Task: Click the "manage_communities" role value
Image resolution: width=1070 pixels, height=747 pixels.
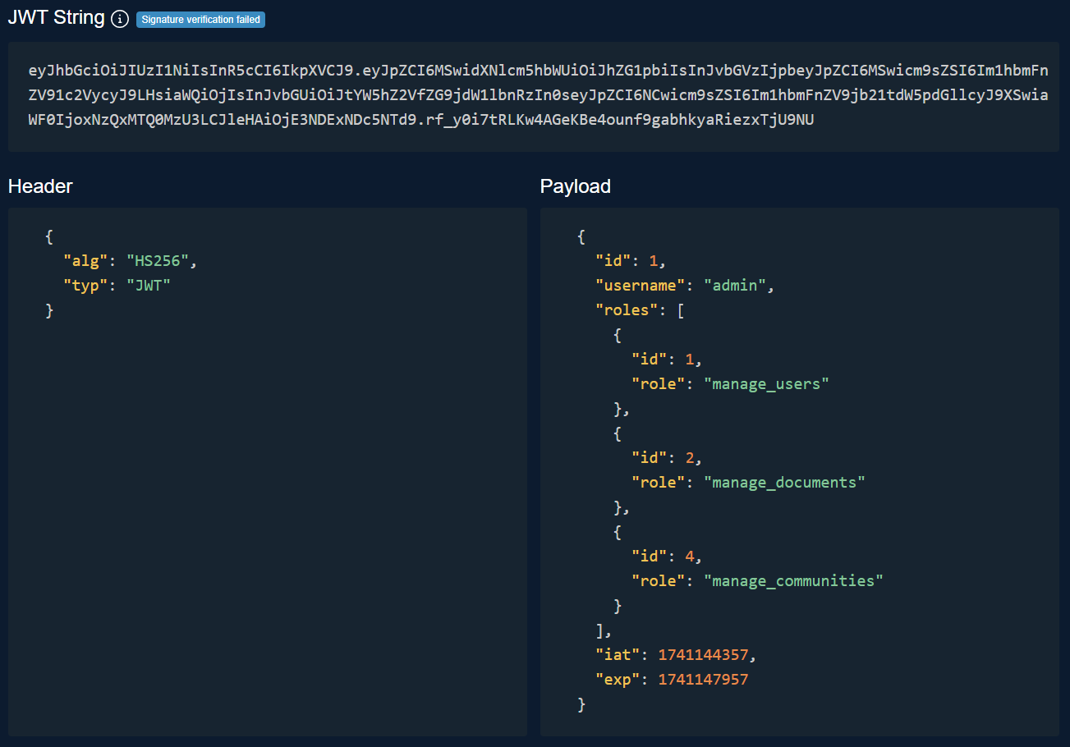Action: (x=794, y=581)
